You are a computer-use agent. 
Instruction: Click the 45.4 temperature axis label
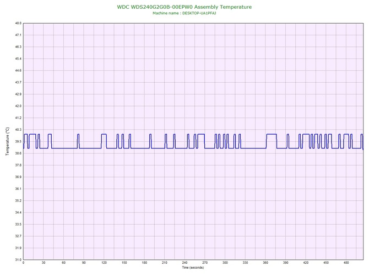pyautogui.click(x=18, y=58)
